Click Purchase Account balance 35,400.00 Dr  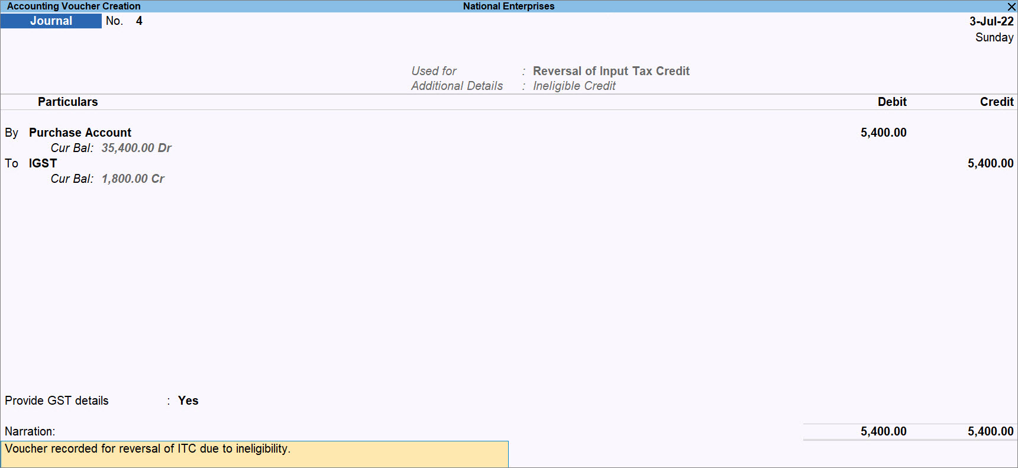click(x=136, y=148)
